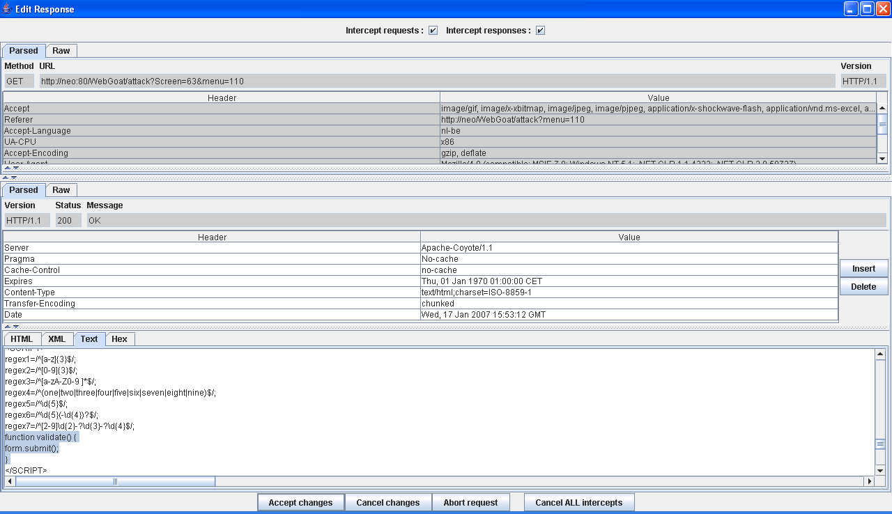The width and height of the screenshot is (892, 514).
Task: Switch to the response Raw tab
Action: click(61, 190)
